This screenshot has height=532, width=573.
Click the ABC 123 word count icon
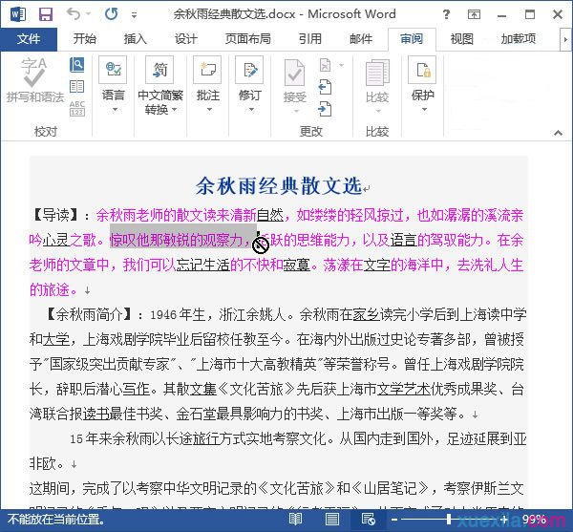point(77,108)
